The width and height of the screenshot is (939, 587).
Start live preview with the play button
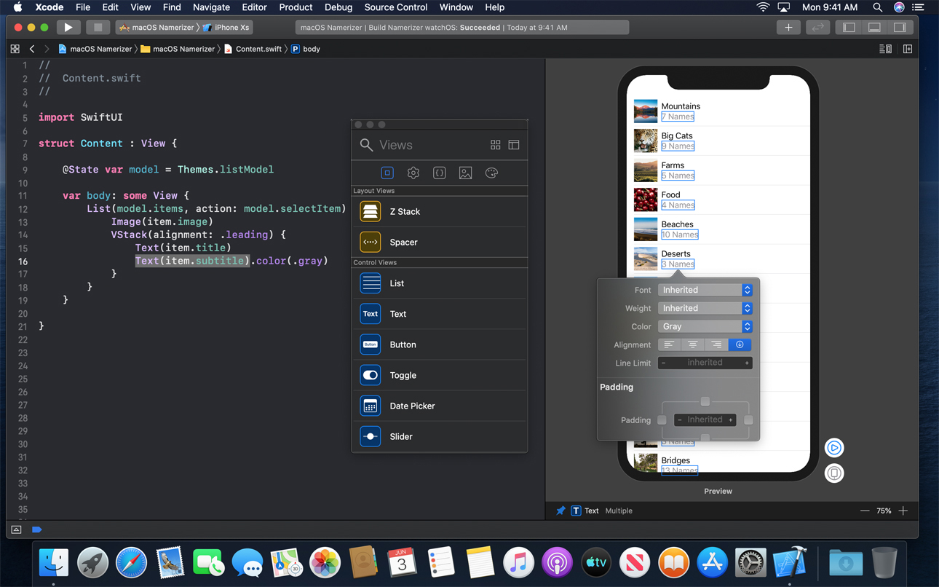pyautogui.click(x=833, y=447)
